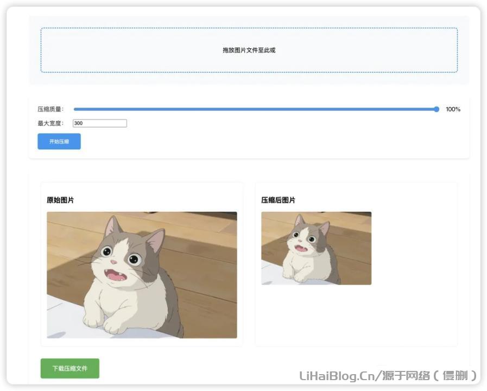Screen dimensions: 487x391
Task: Click the 压缩质量 label
Action: [50, 109]
